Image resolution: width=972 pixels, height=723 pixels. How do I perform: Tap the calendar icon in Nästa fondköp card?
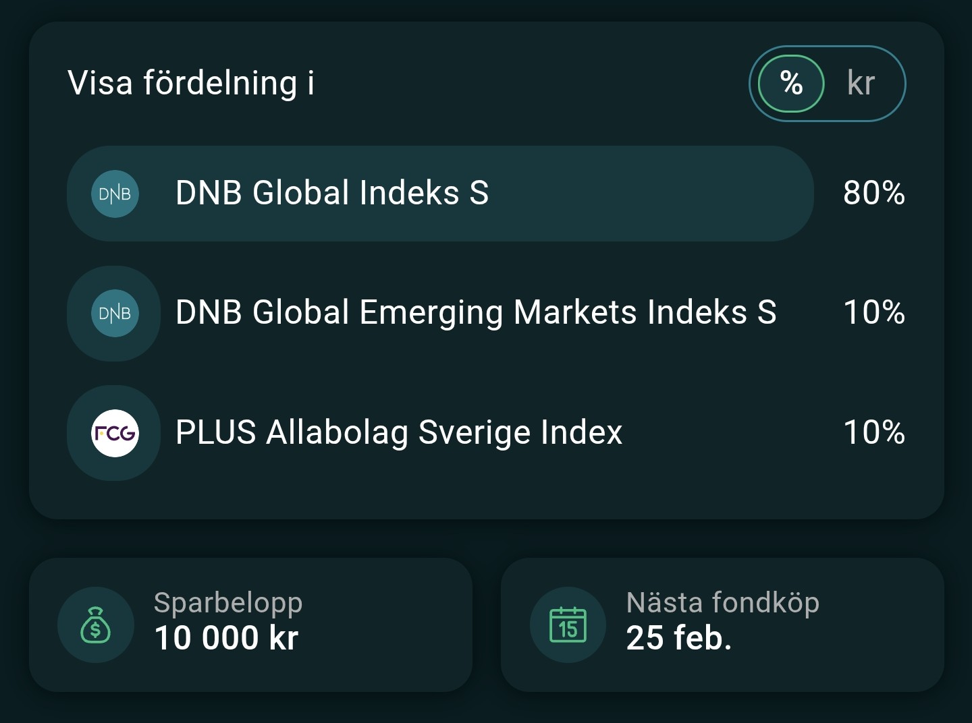(x=568, y=625)
